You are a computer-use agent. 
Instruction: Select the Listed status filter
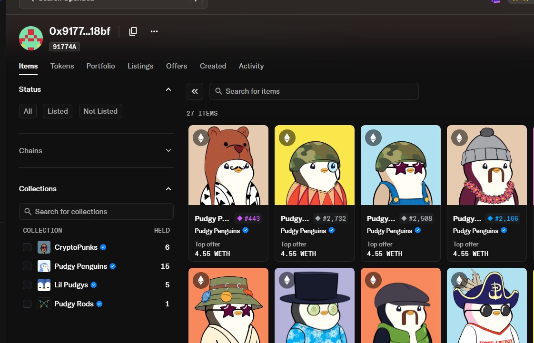(x=58, y=111)
